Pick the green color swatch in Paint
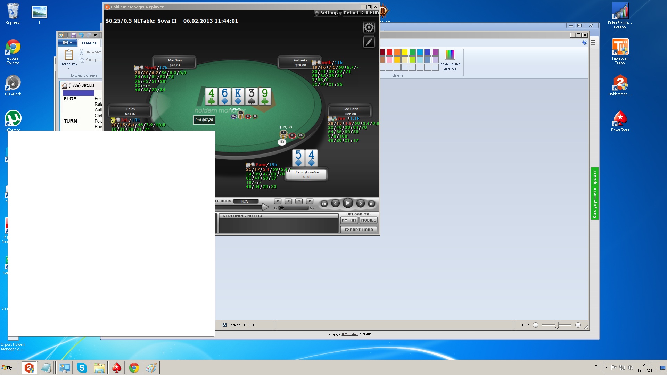This screenshot has height=375, width=667. point(412,52)
